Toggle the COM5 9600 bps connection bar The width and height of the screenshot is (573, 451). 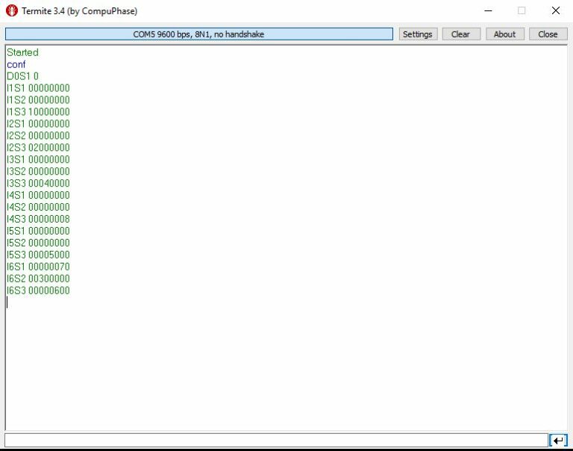point(198,34)
